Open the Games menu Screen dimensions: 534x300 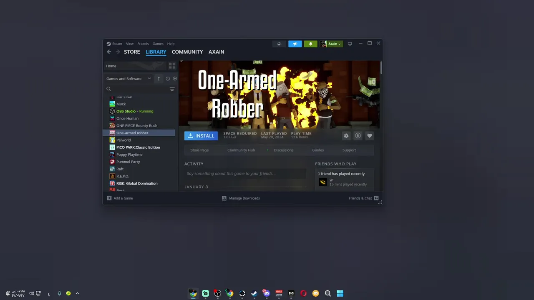click(158, 44)
